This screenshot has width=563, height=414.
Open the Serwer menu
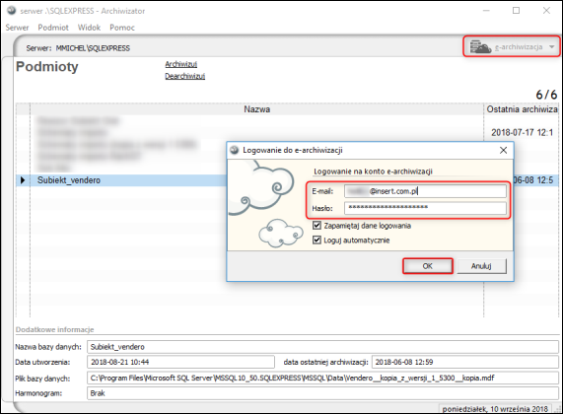pyautogui.click(x=17, y=28)
